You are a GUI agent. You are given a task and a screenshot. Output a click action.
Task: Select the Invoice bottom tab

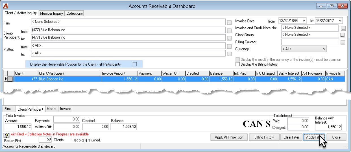[x=66, y=109]
